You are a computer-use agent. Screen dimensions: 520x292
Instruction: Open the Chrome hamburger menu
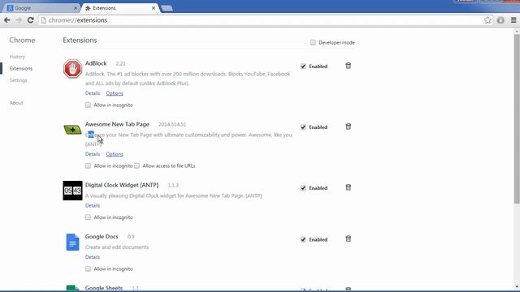point(513,20)
